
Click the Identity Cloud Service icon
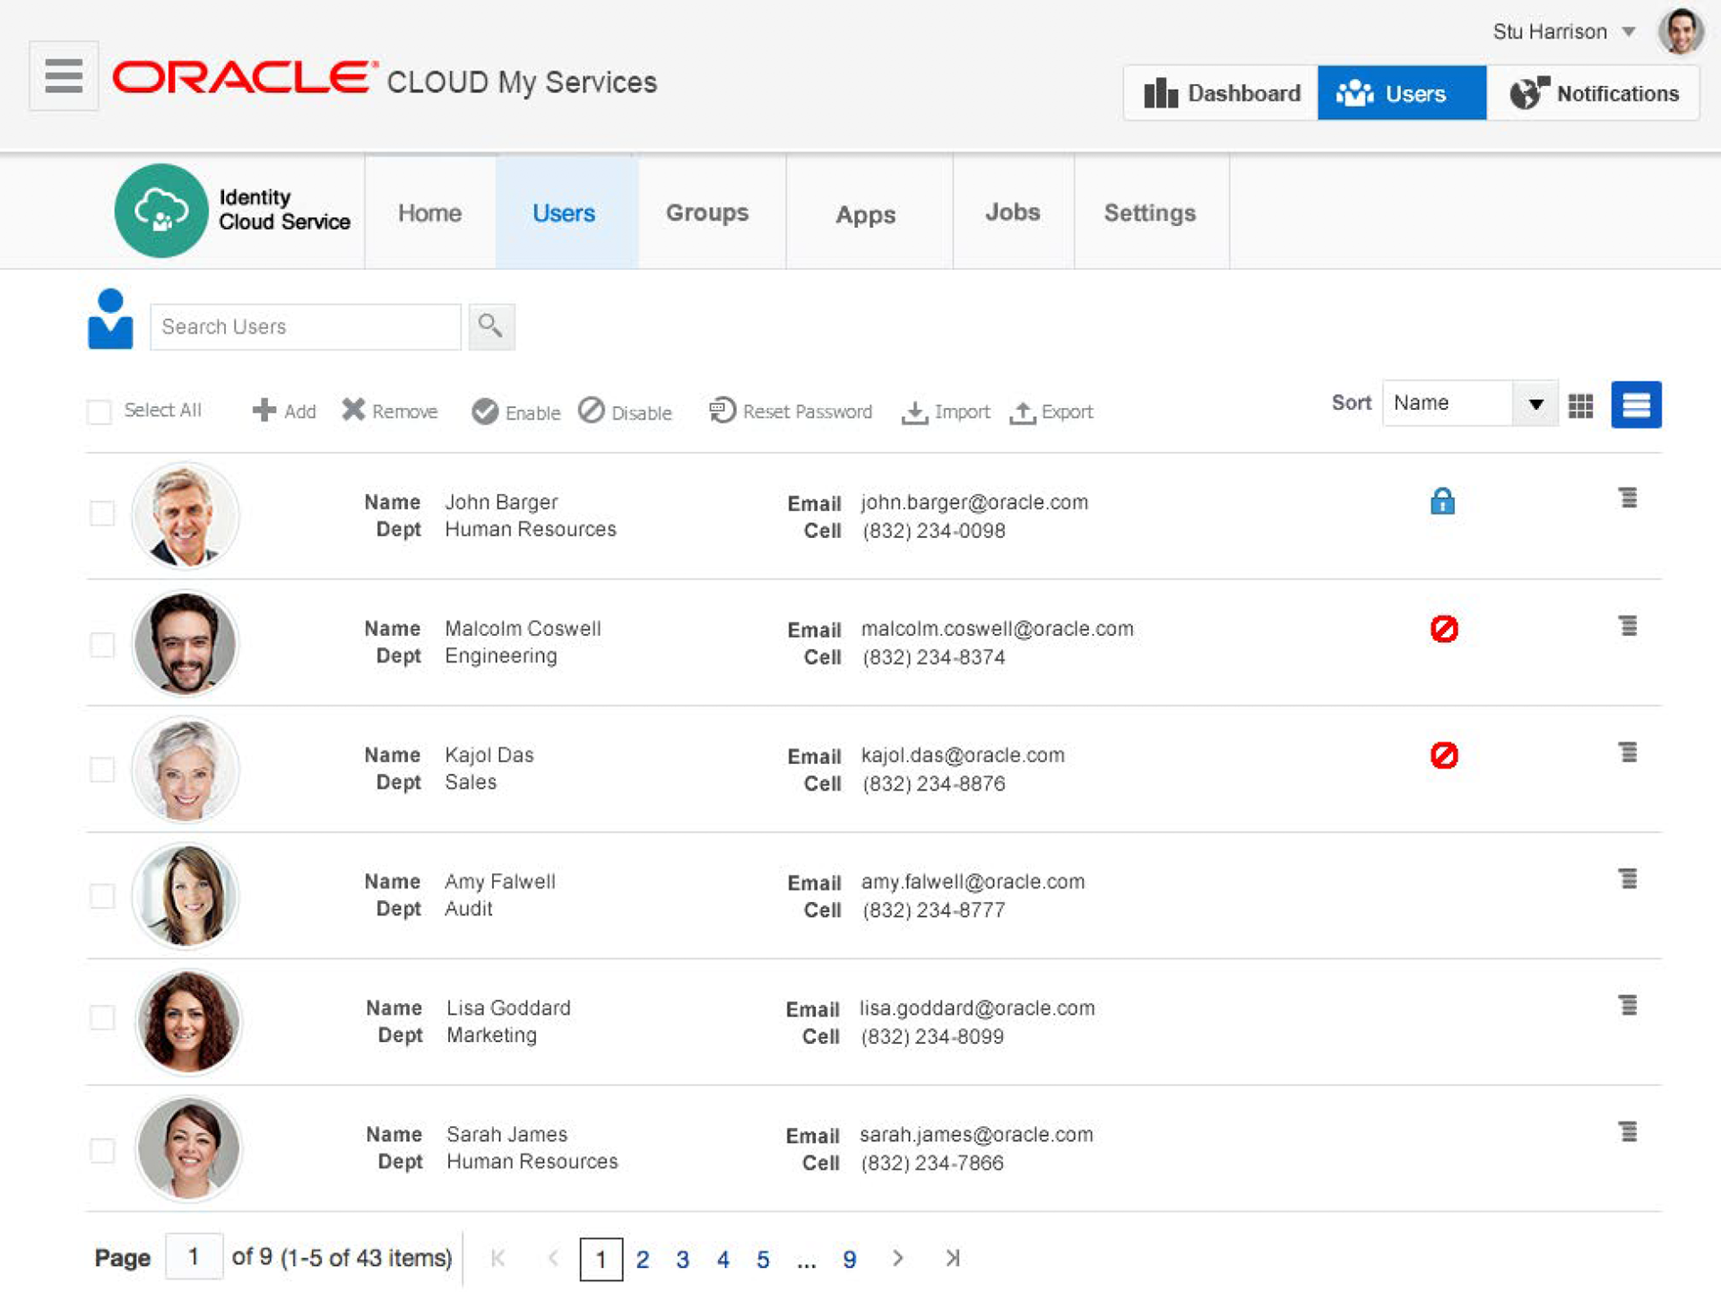[x=161, y=211]
